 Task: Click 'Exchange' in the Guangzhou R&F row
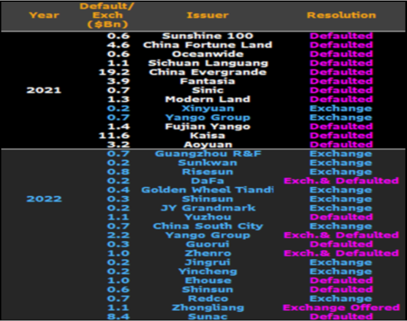pyautogui.click(x=341, y=154)
